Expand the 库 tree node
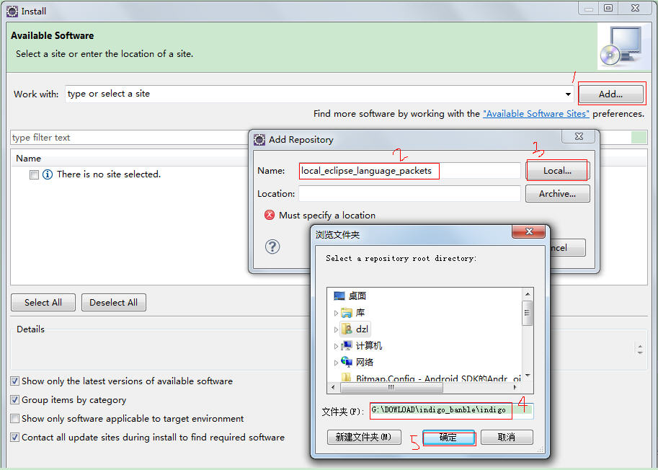This screenshot has width=658, height=470. pos(336,313)
